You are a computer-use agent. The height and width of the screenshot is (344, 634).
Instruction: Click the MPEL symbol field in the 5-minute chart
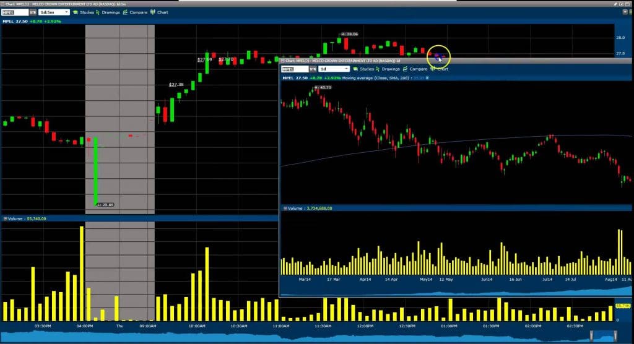pyautogui.click(x=15, y=12)
